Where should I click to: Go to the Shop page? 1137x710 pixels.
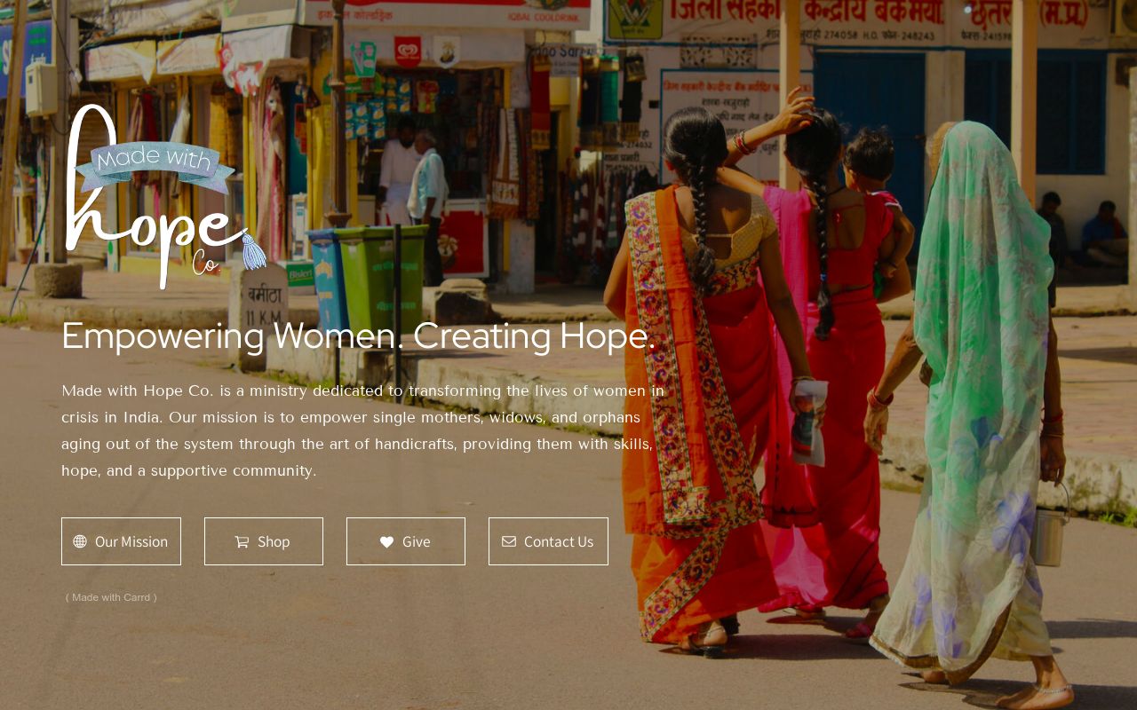[264, 541]
